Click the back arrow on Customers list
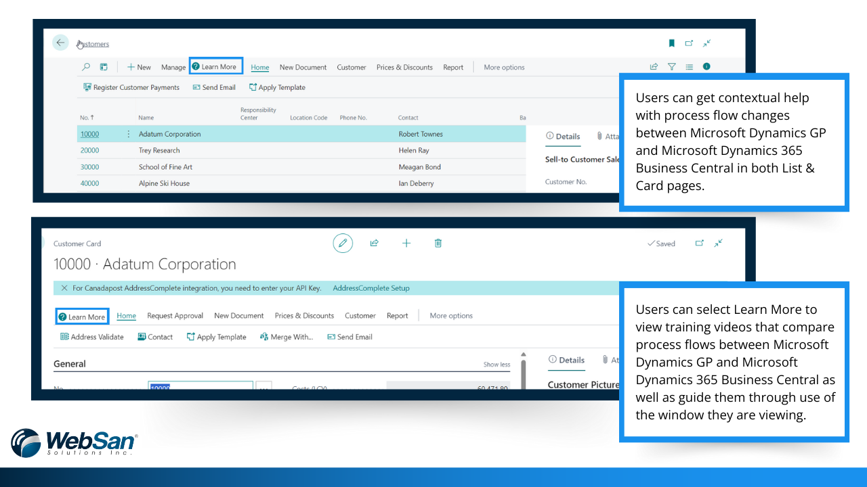This screenshot has width=867, height=487. (60, 43)
